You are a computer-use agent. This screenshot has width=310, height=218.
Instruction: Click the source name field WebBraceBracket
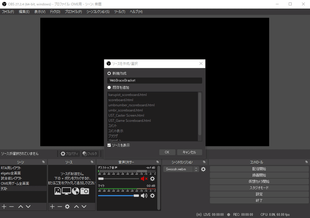coord(155,81)
